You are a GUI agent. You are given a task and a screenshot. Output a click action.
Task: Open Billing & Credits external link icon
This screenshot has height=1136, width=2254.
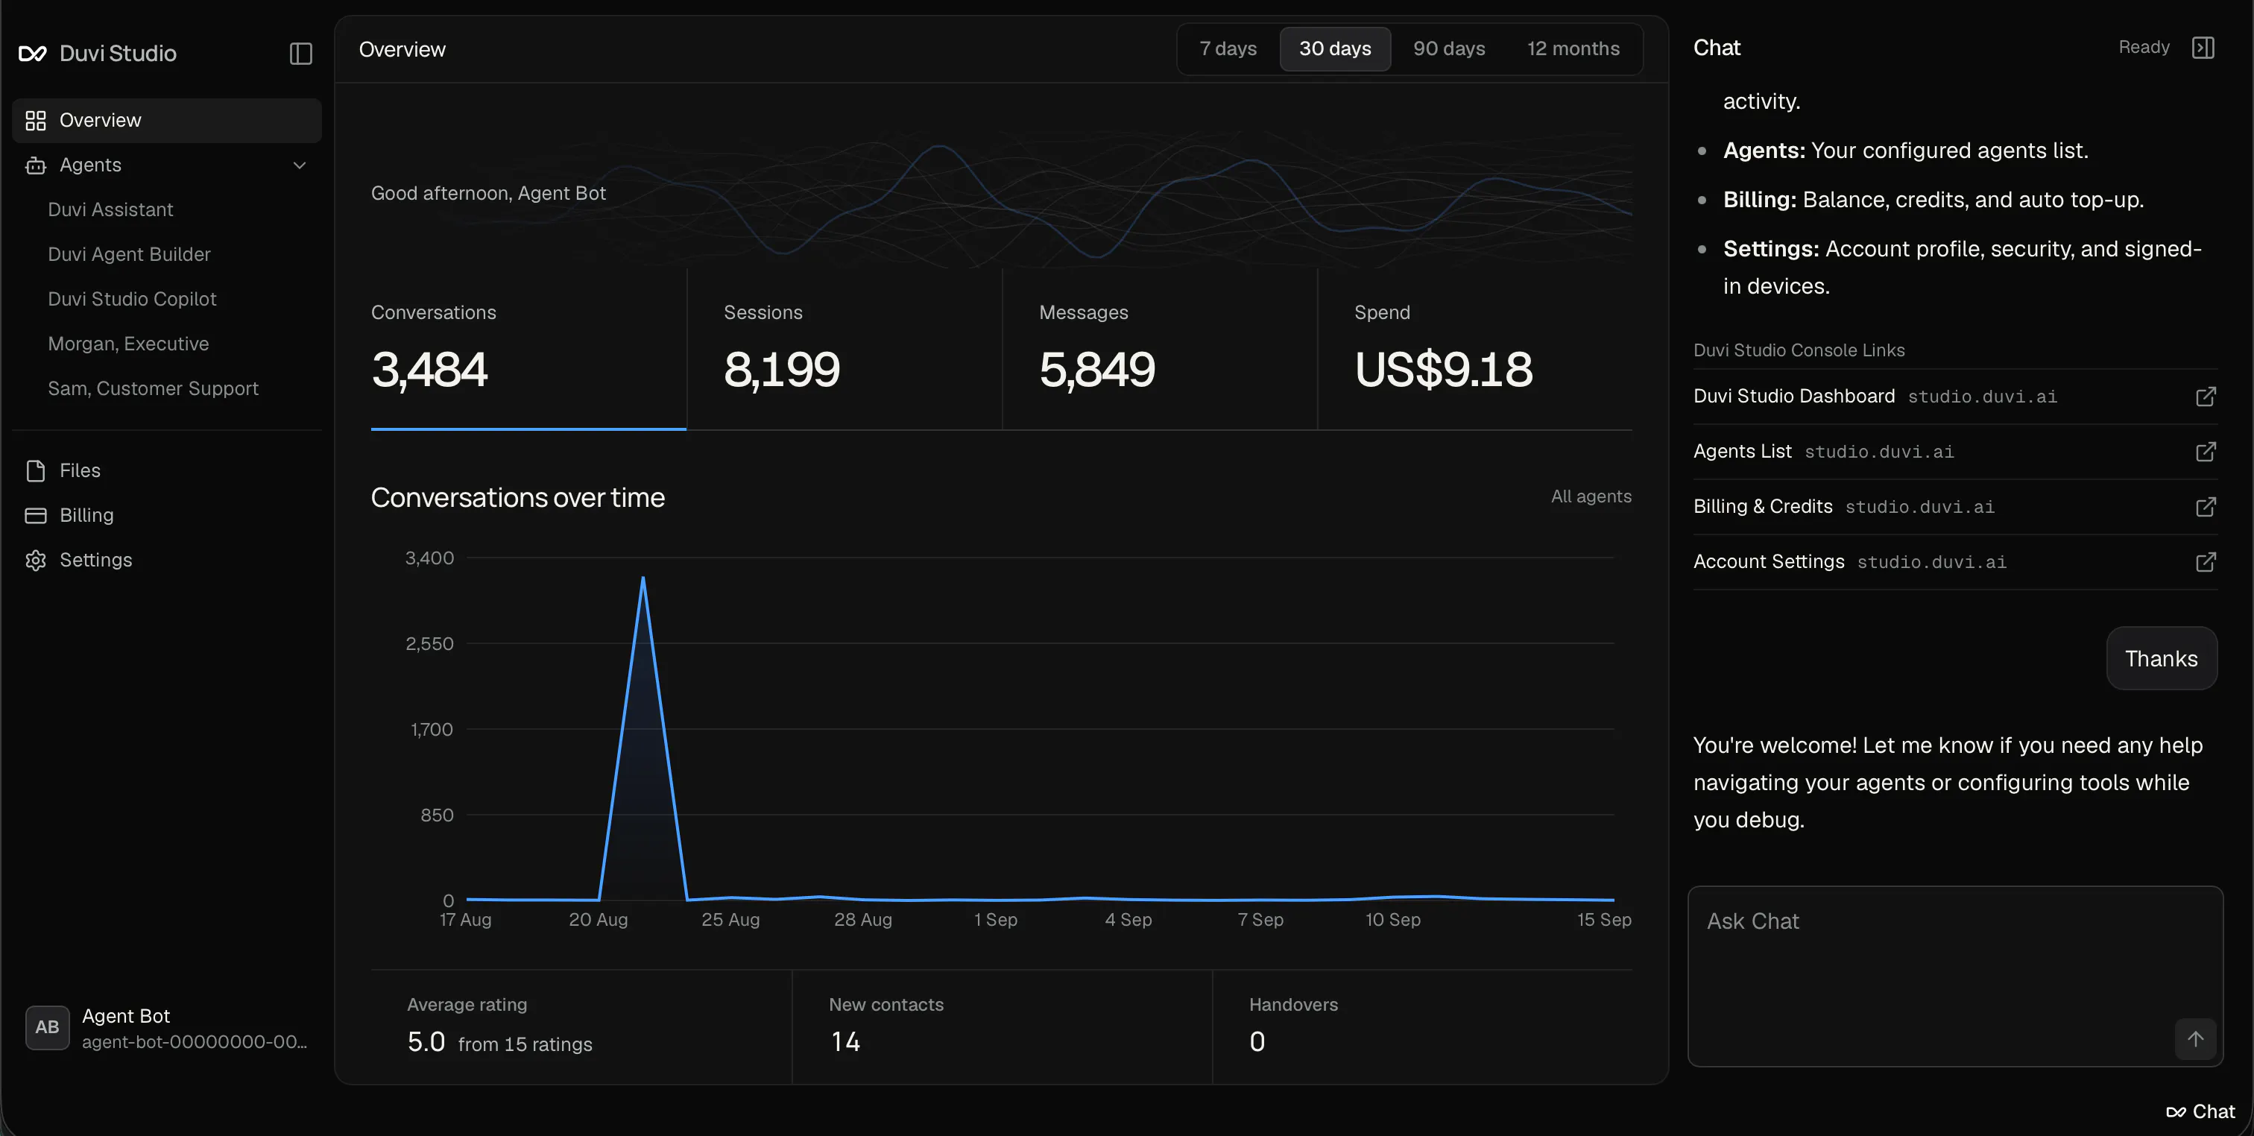[x=2205, y=507]
